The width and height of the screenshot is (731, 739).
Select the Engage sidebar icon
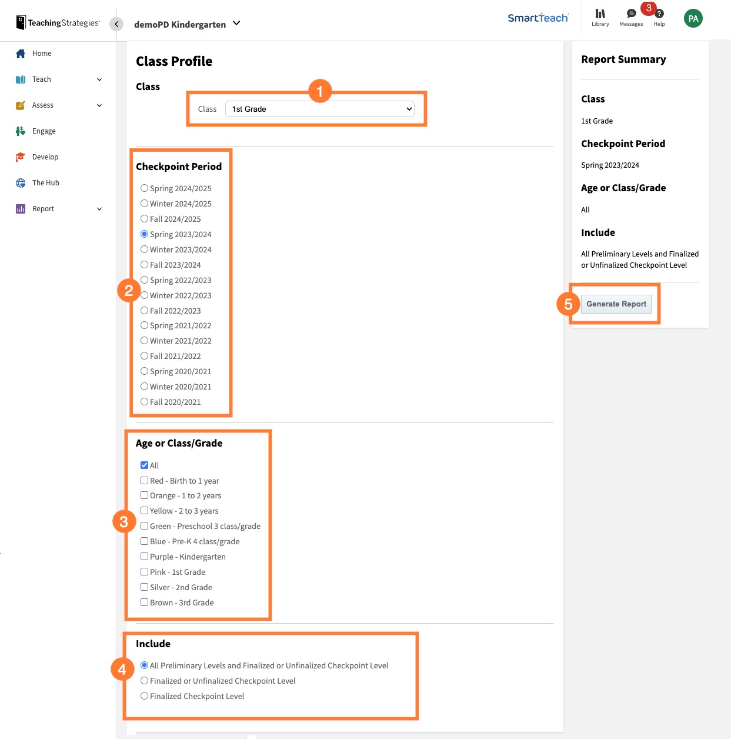pyautogui.click(x=19, y=131)
